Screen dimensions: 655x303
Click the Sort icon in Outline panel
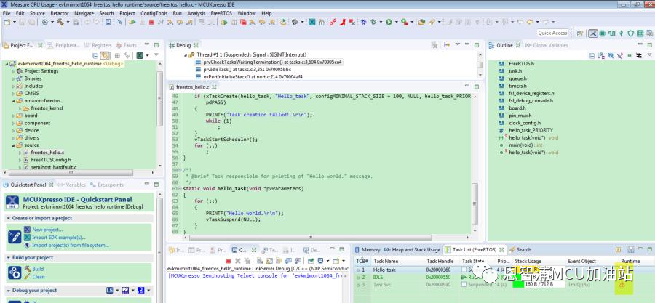pos(601,55)
